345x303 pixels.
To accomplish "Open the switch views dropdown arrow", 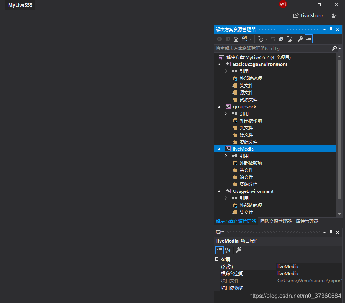I will coord(251,39).
